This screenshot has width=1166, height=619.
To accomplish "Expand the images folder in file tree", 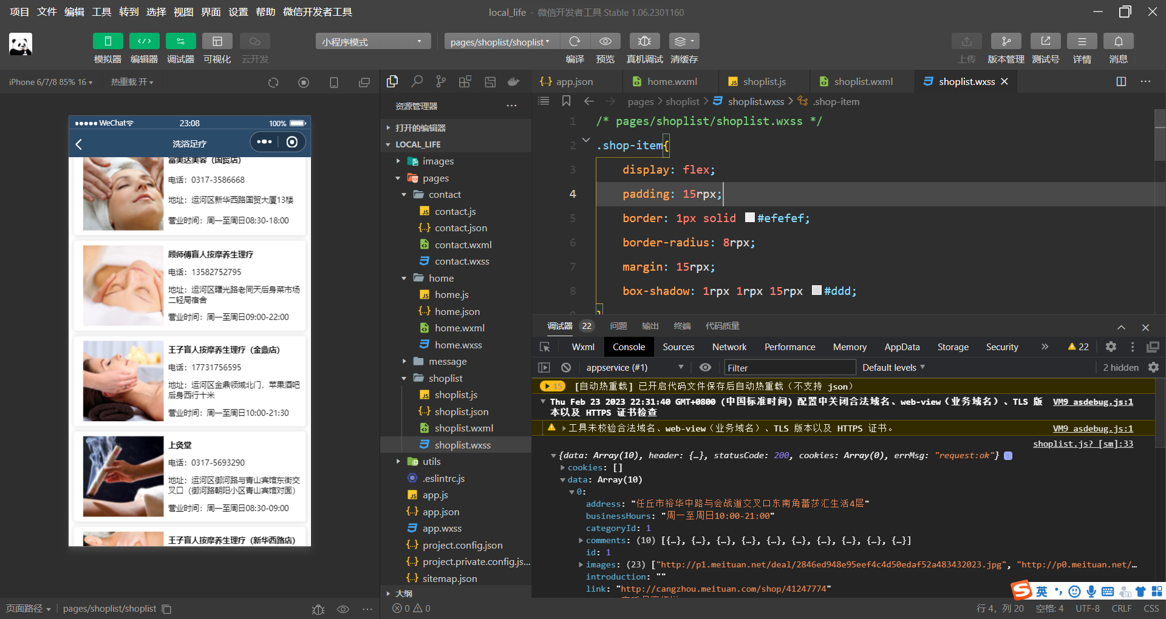I will 438,161.
